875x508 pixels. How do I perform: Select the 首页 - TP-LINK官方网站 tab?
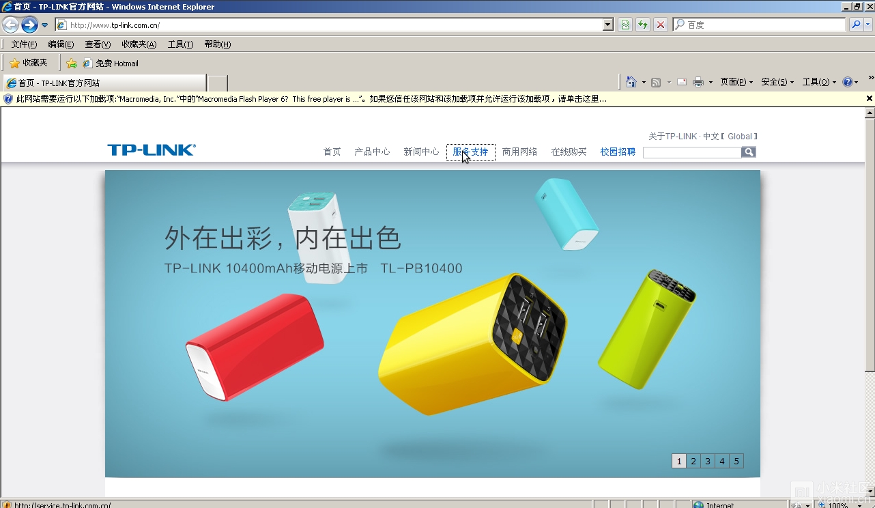104,83
